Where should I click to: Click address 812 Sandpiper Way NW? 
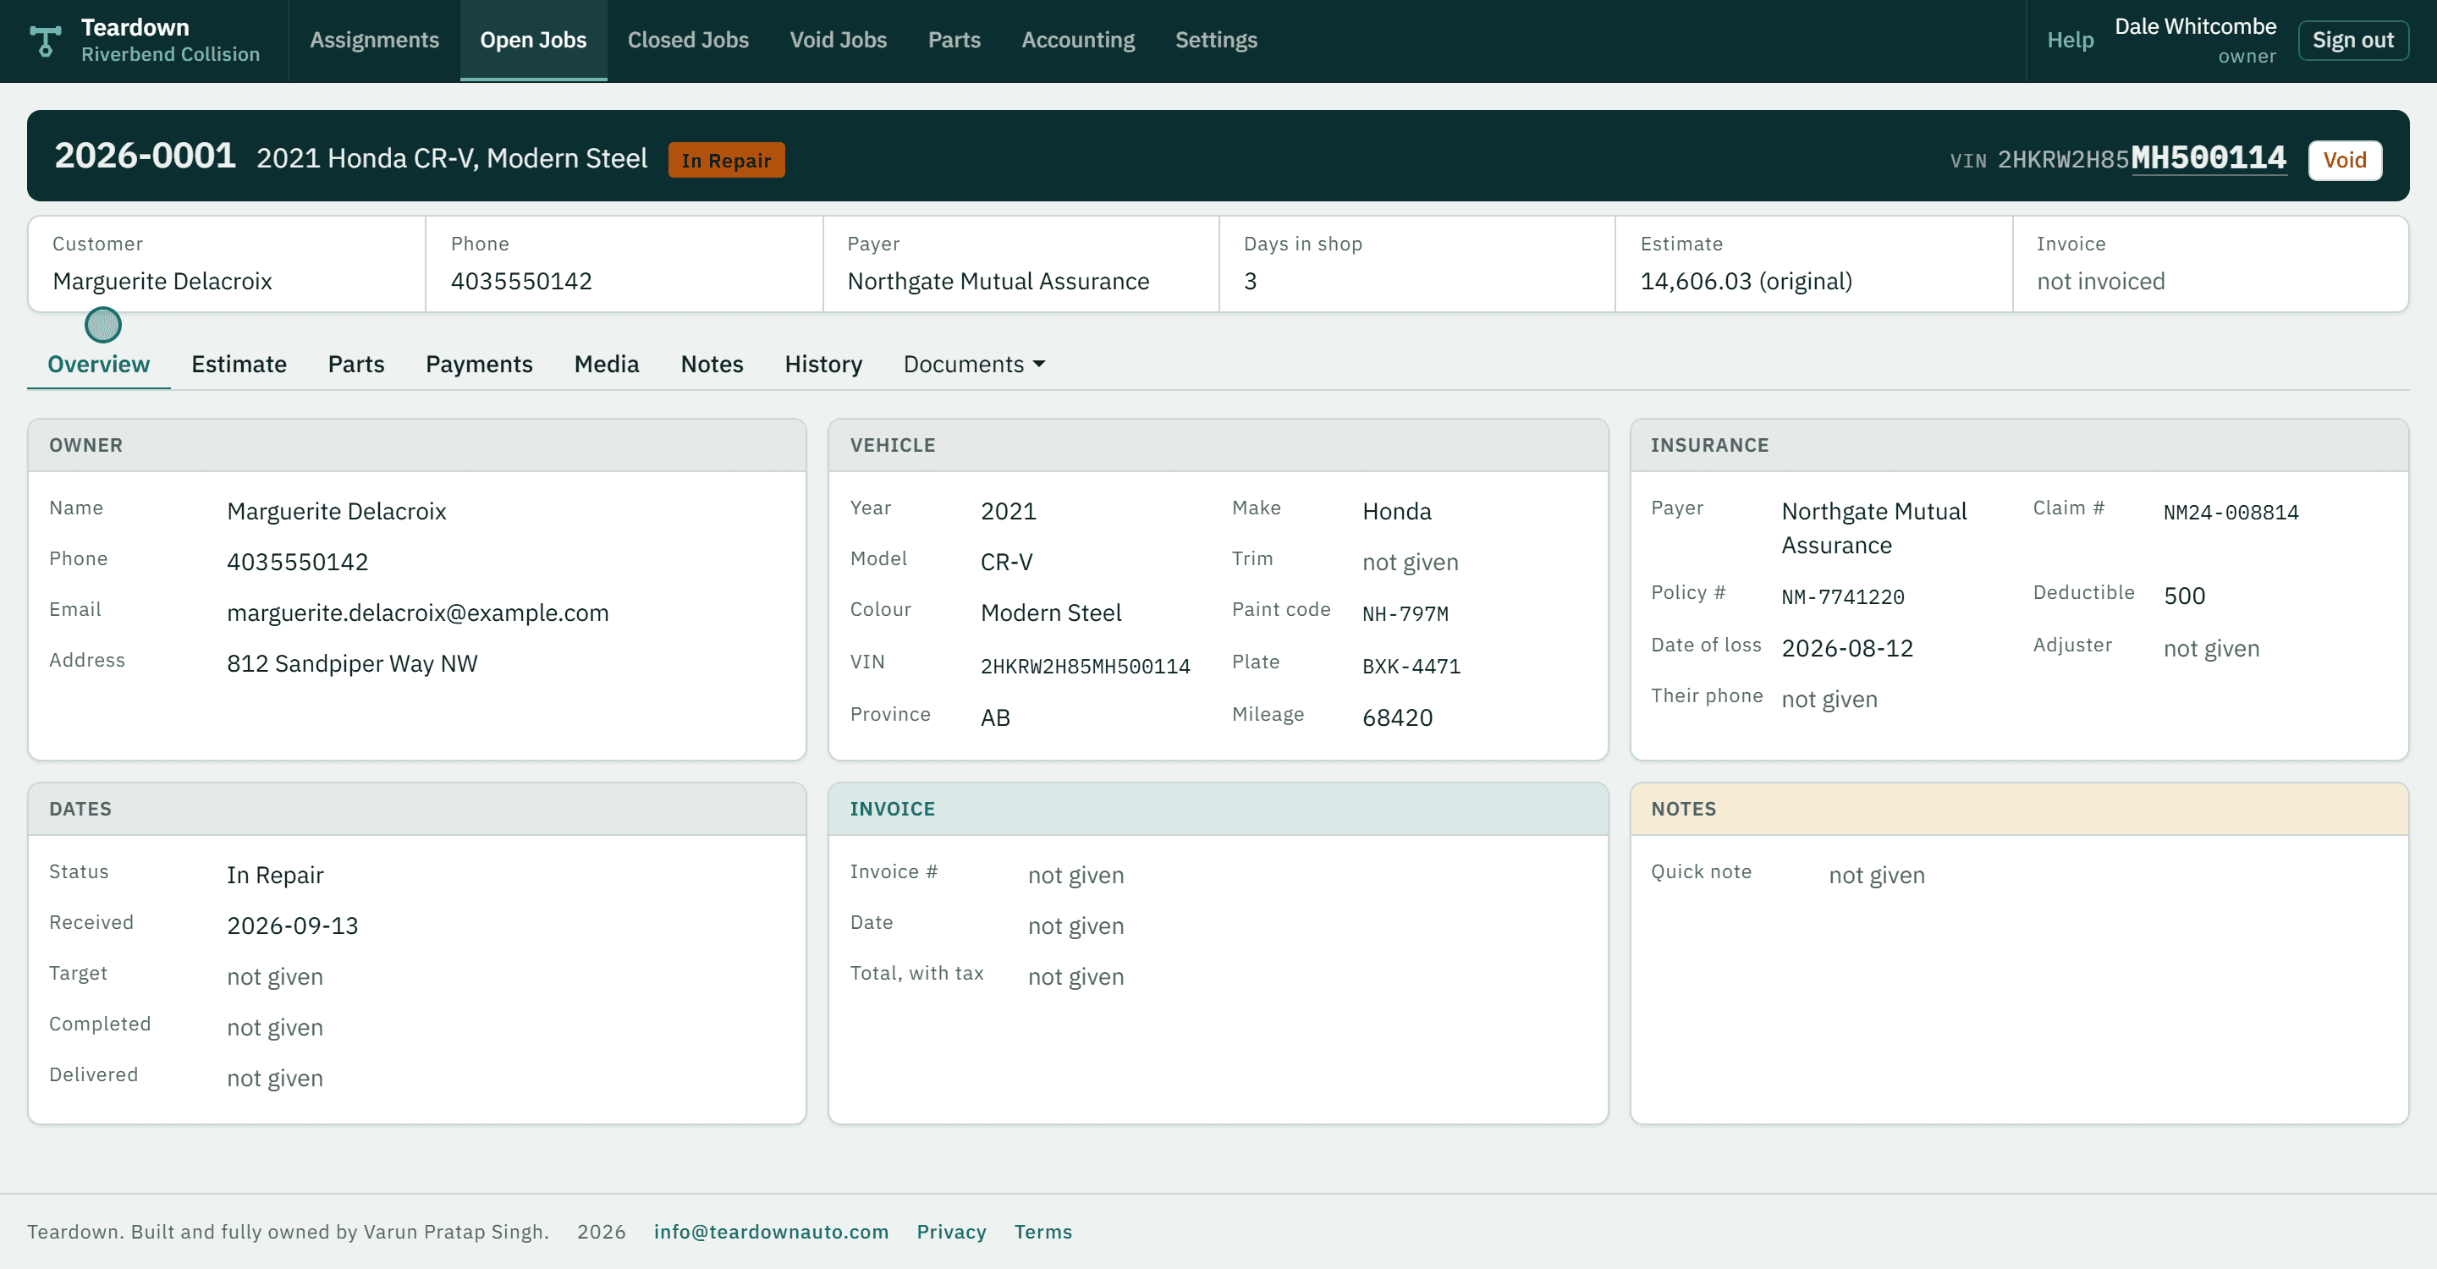[x=352, y=663]
